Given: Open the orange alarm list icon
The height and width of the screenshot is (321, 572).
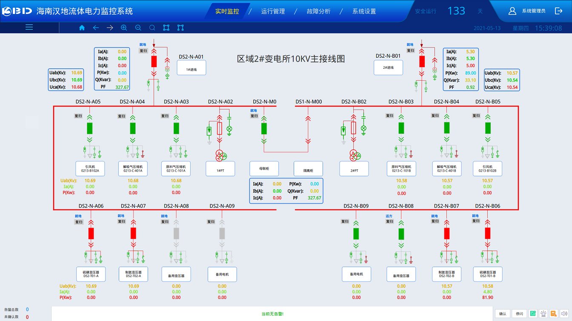Looking at the screenshot, I should pos(554,314).
